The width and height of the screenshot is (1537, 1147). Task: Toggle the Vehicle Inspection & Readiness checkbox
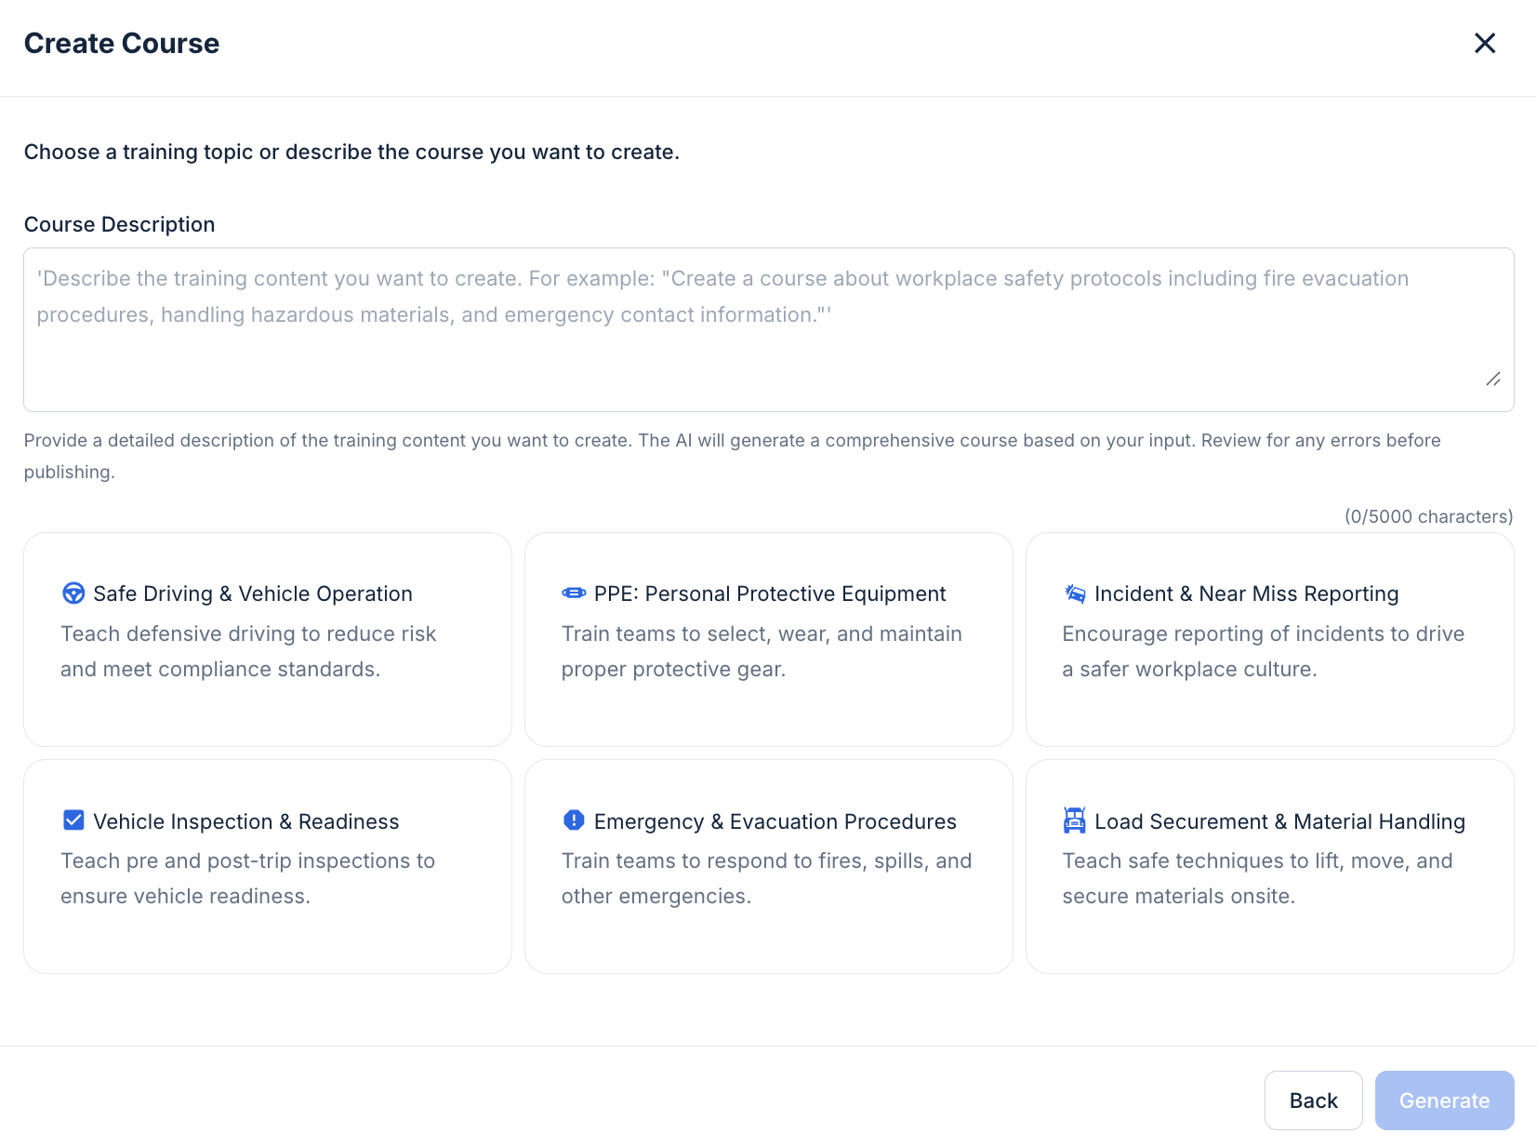click(x=73, y=820)
